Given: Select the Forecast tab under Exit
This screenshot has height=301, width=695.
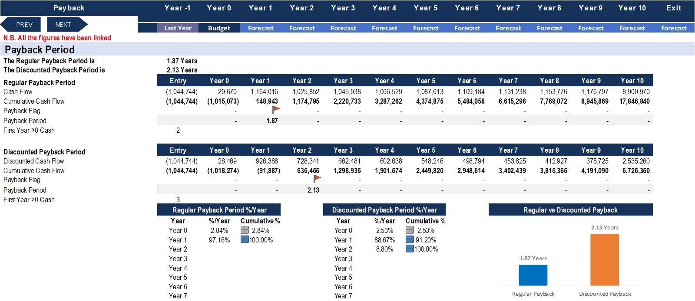Looking at the screenshot, I should pyautogui.click(x=674, y=28).
